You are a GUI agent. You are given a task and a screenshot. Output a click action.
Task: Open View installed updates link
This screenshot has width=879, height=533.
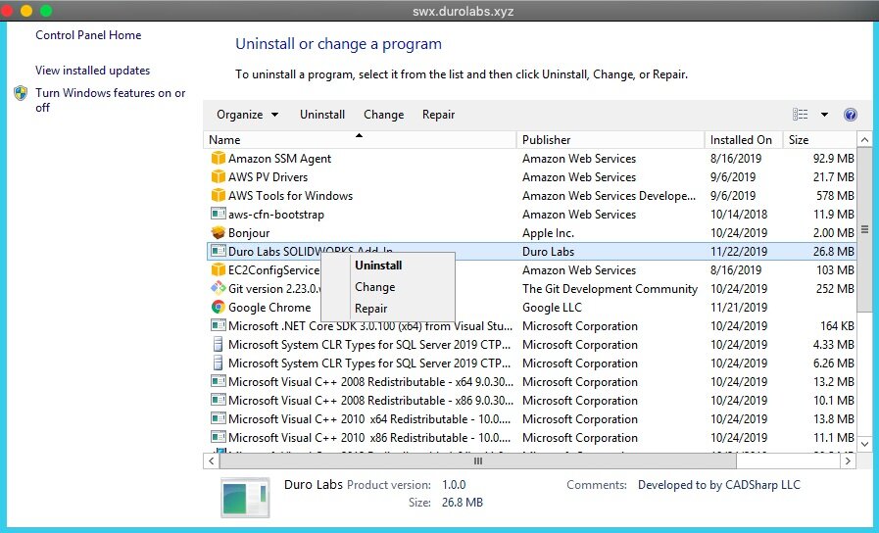pyautogui.click(x=92, y=71)
